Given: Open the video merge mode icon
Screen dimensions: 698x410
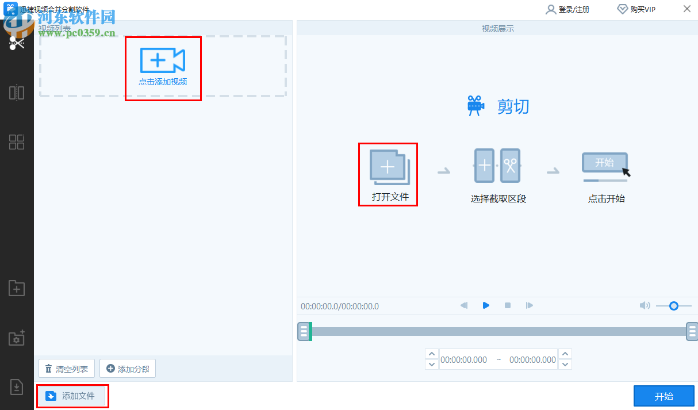Looking at the screenshot, I should (x=16, y=92).
